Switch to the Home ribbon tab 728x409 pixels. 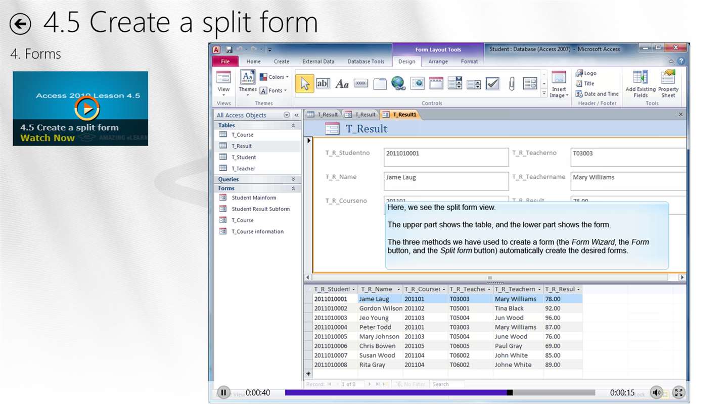click(253, 62)
